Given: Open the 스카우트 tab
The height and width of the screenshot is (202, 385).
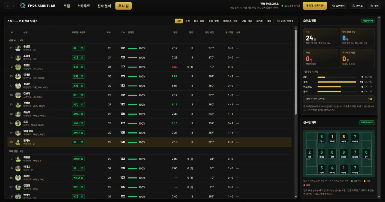Looking at the screenshot, I should pos(83,6).
